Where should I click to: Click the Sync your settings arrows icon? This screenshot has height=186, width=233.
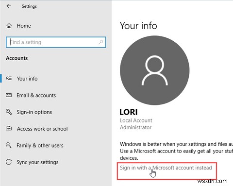pyautogui.click(x=9, y=162)
